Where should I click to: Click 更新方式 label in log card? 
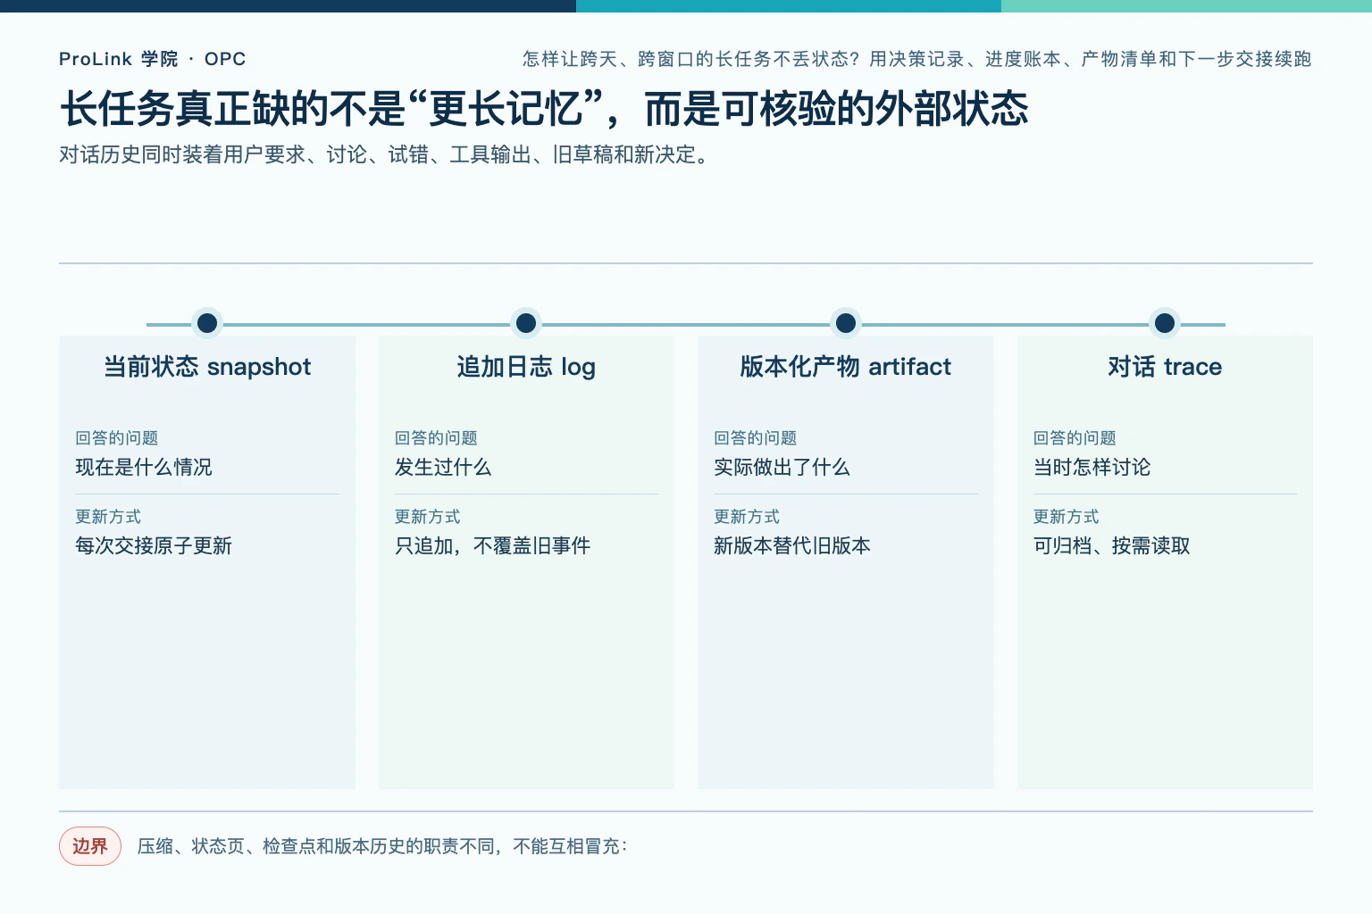point(428,516)
